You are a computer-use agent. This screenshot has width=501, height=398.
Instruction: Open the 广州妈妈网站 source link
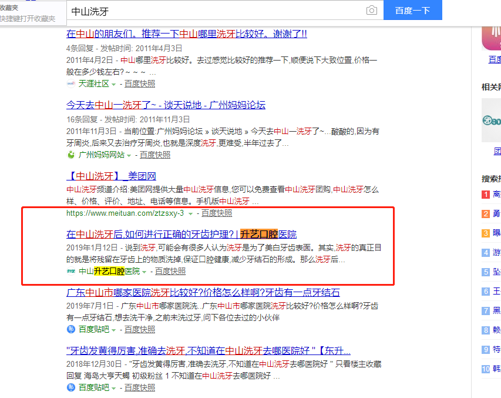tap(101, 155)
